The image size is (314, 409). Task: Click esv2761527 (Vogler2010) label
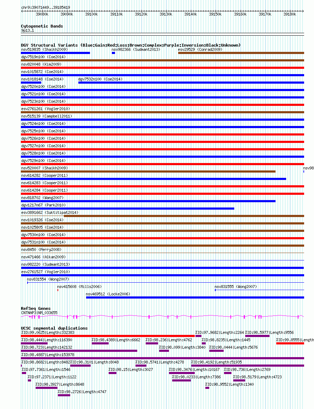tap(46, 272)
